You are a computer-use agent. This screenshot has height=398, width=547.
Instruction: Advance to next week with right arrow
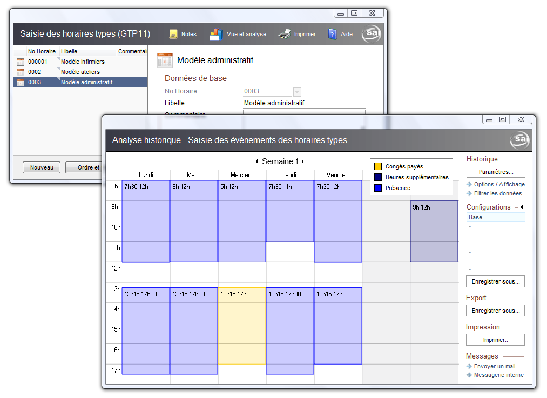tap(303, 161)
